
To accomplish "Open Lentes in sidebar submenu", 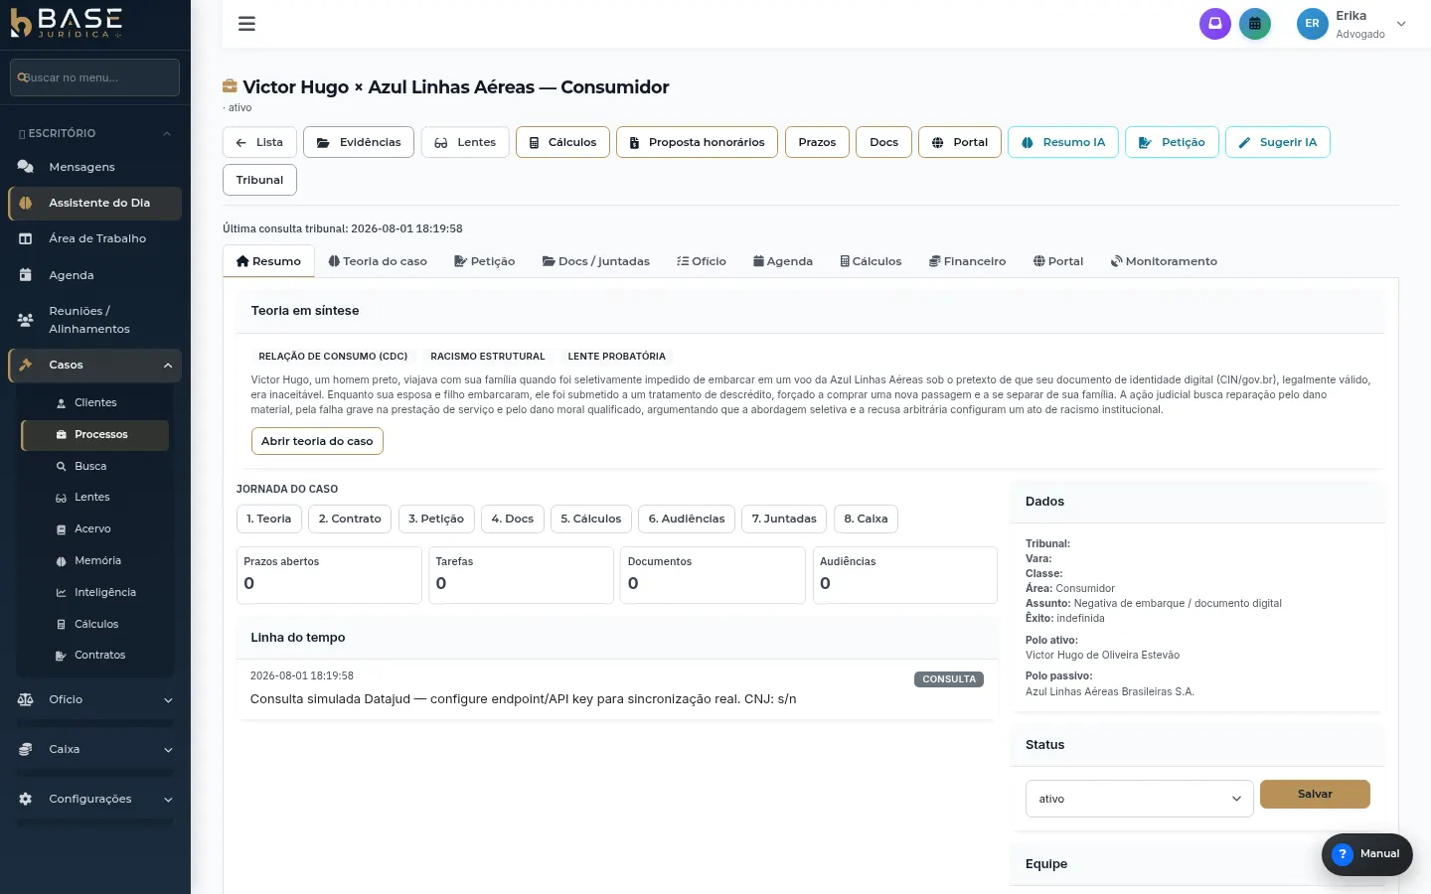I will [x=94, y=497].
